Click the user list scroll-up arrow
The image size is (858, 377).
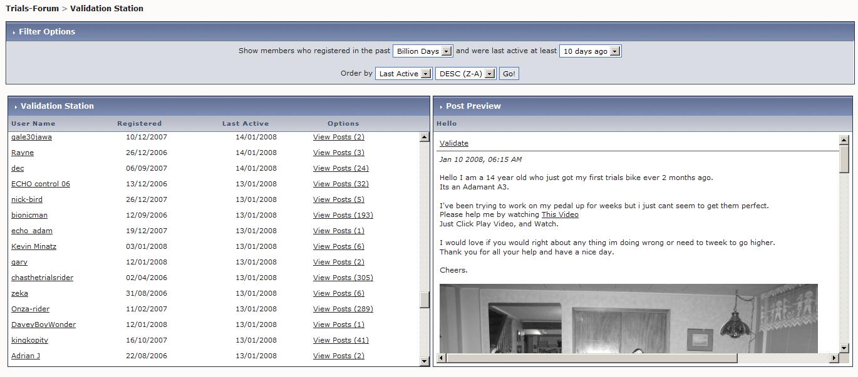pyautogui.click(x=424, y=138)
